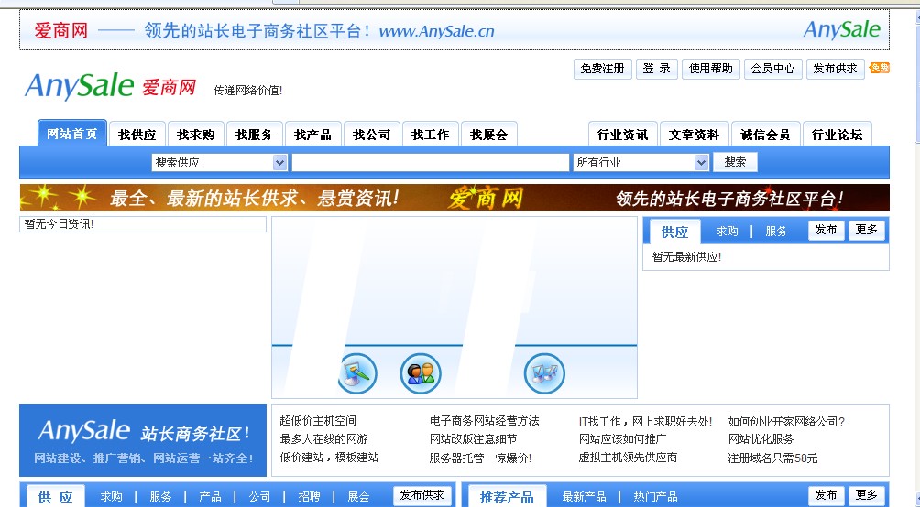
Task: Click the 登录 button
Action: coord(657,69)
